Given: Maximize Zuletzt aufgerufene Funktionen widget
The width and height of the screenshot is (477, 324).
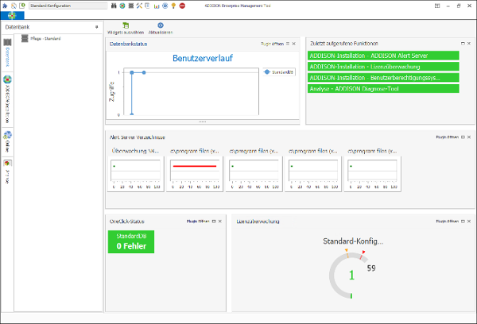Looking at the screenshot, I should click(463, 44).
